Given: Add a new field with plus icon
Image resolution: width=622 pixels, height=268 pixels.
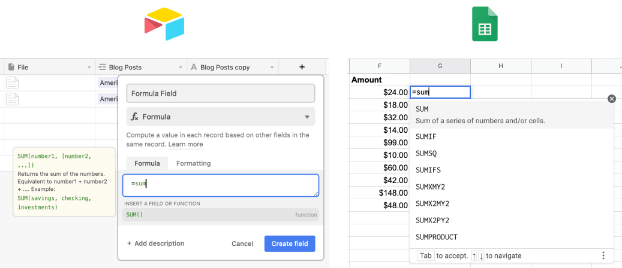Looking at the screenshot, I should coord(302,67).
